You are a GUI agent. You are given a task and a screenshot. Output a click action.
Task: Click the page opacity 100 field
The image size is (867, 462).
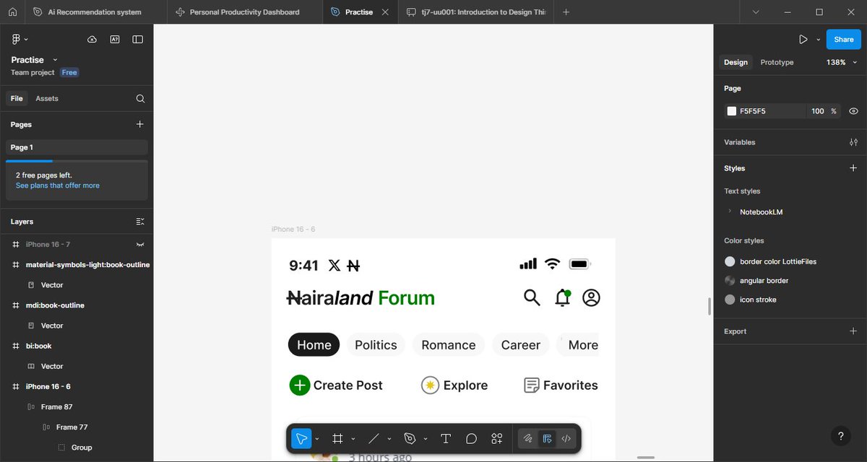coord(817,111)
